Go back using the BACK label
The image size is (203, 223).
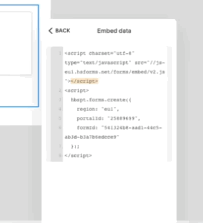tap(63, 31)
